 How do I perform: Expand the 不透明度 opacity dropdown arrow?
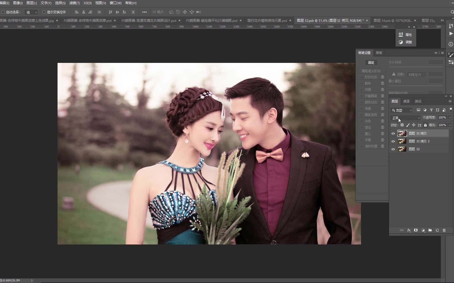click(450, 118)
